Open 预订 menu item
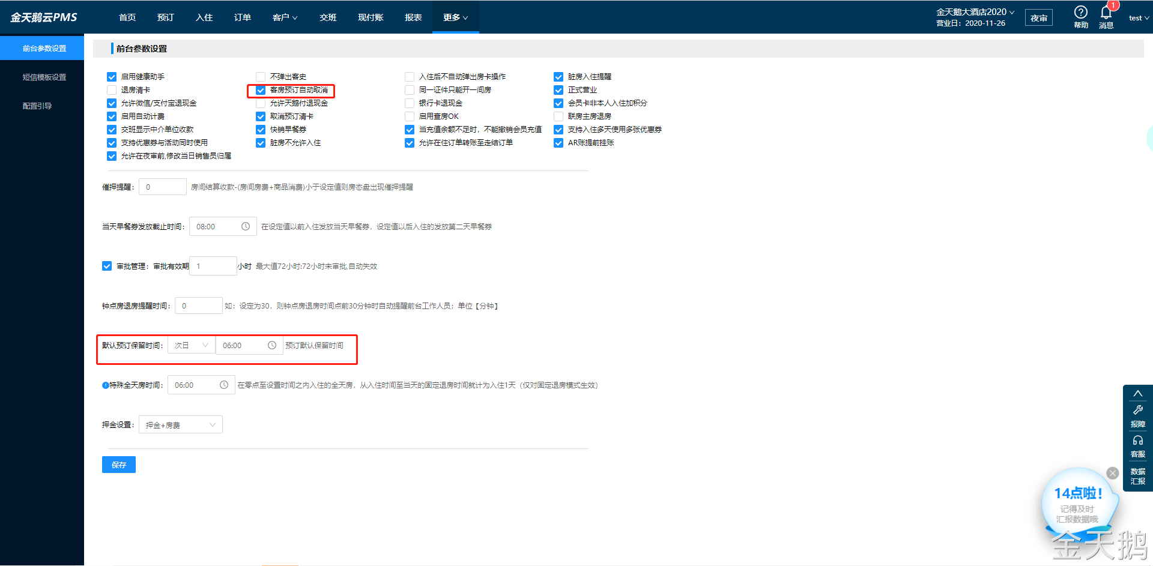1153x566 pixels. (166, 17)
